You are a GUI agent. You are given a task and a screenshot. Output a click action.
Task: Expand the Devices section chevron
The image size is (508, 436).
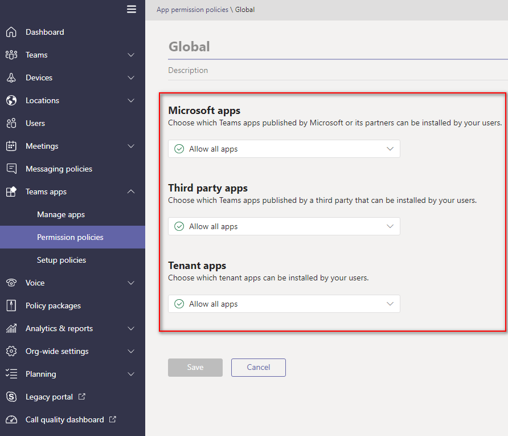(131, 78)
